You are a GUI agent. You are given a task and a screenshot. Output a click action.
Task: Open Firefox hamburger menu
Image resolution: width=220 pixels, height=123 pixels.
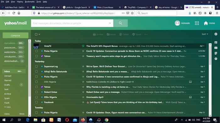(217, 13)
